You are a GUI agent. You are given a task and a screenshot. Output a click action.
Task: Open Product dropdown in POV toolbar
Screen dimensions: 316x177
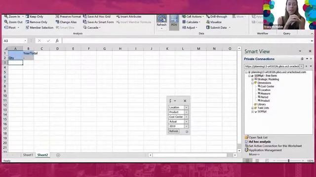[186, 112]
